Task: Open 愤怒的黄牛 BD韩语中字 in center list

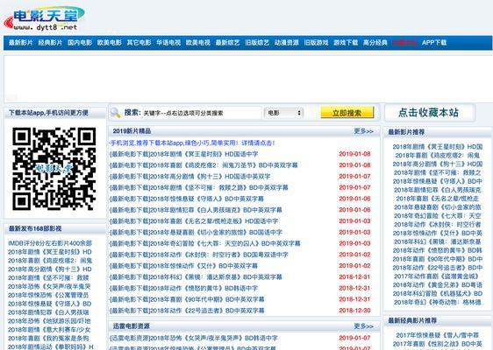Action: click(x=184, y=288)
